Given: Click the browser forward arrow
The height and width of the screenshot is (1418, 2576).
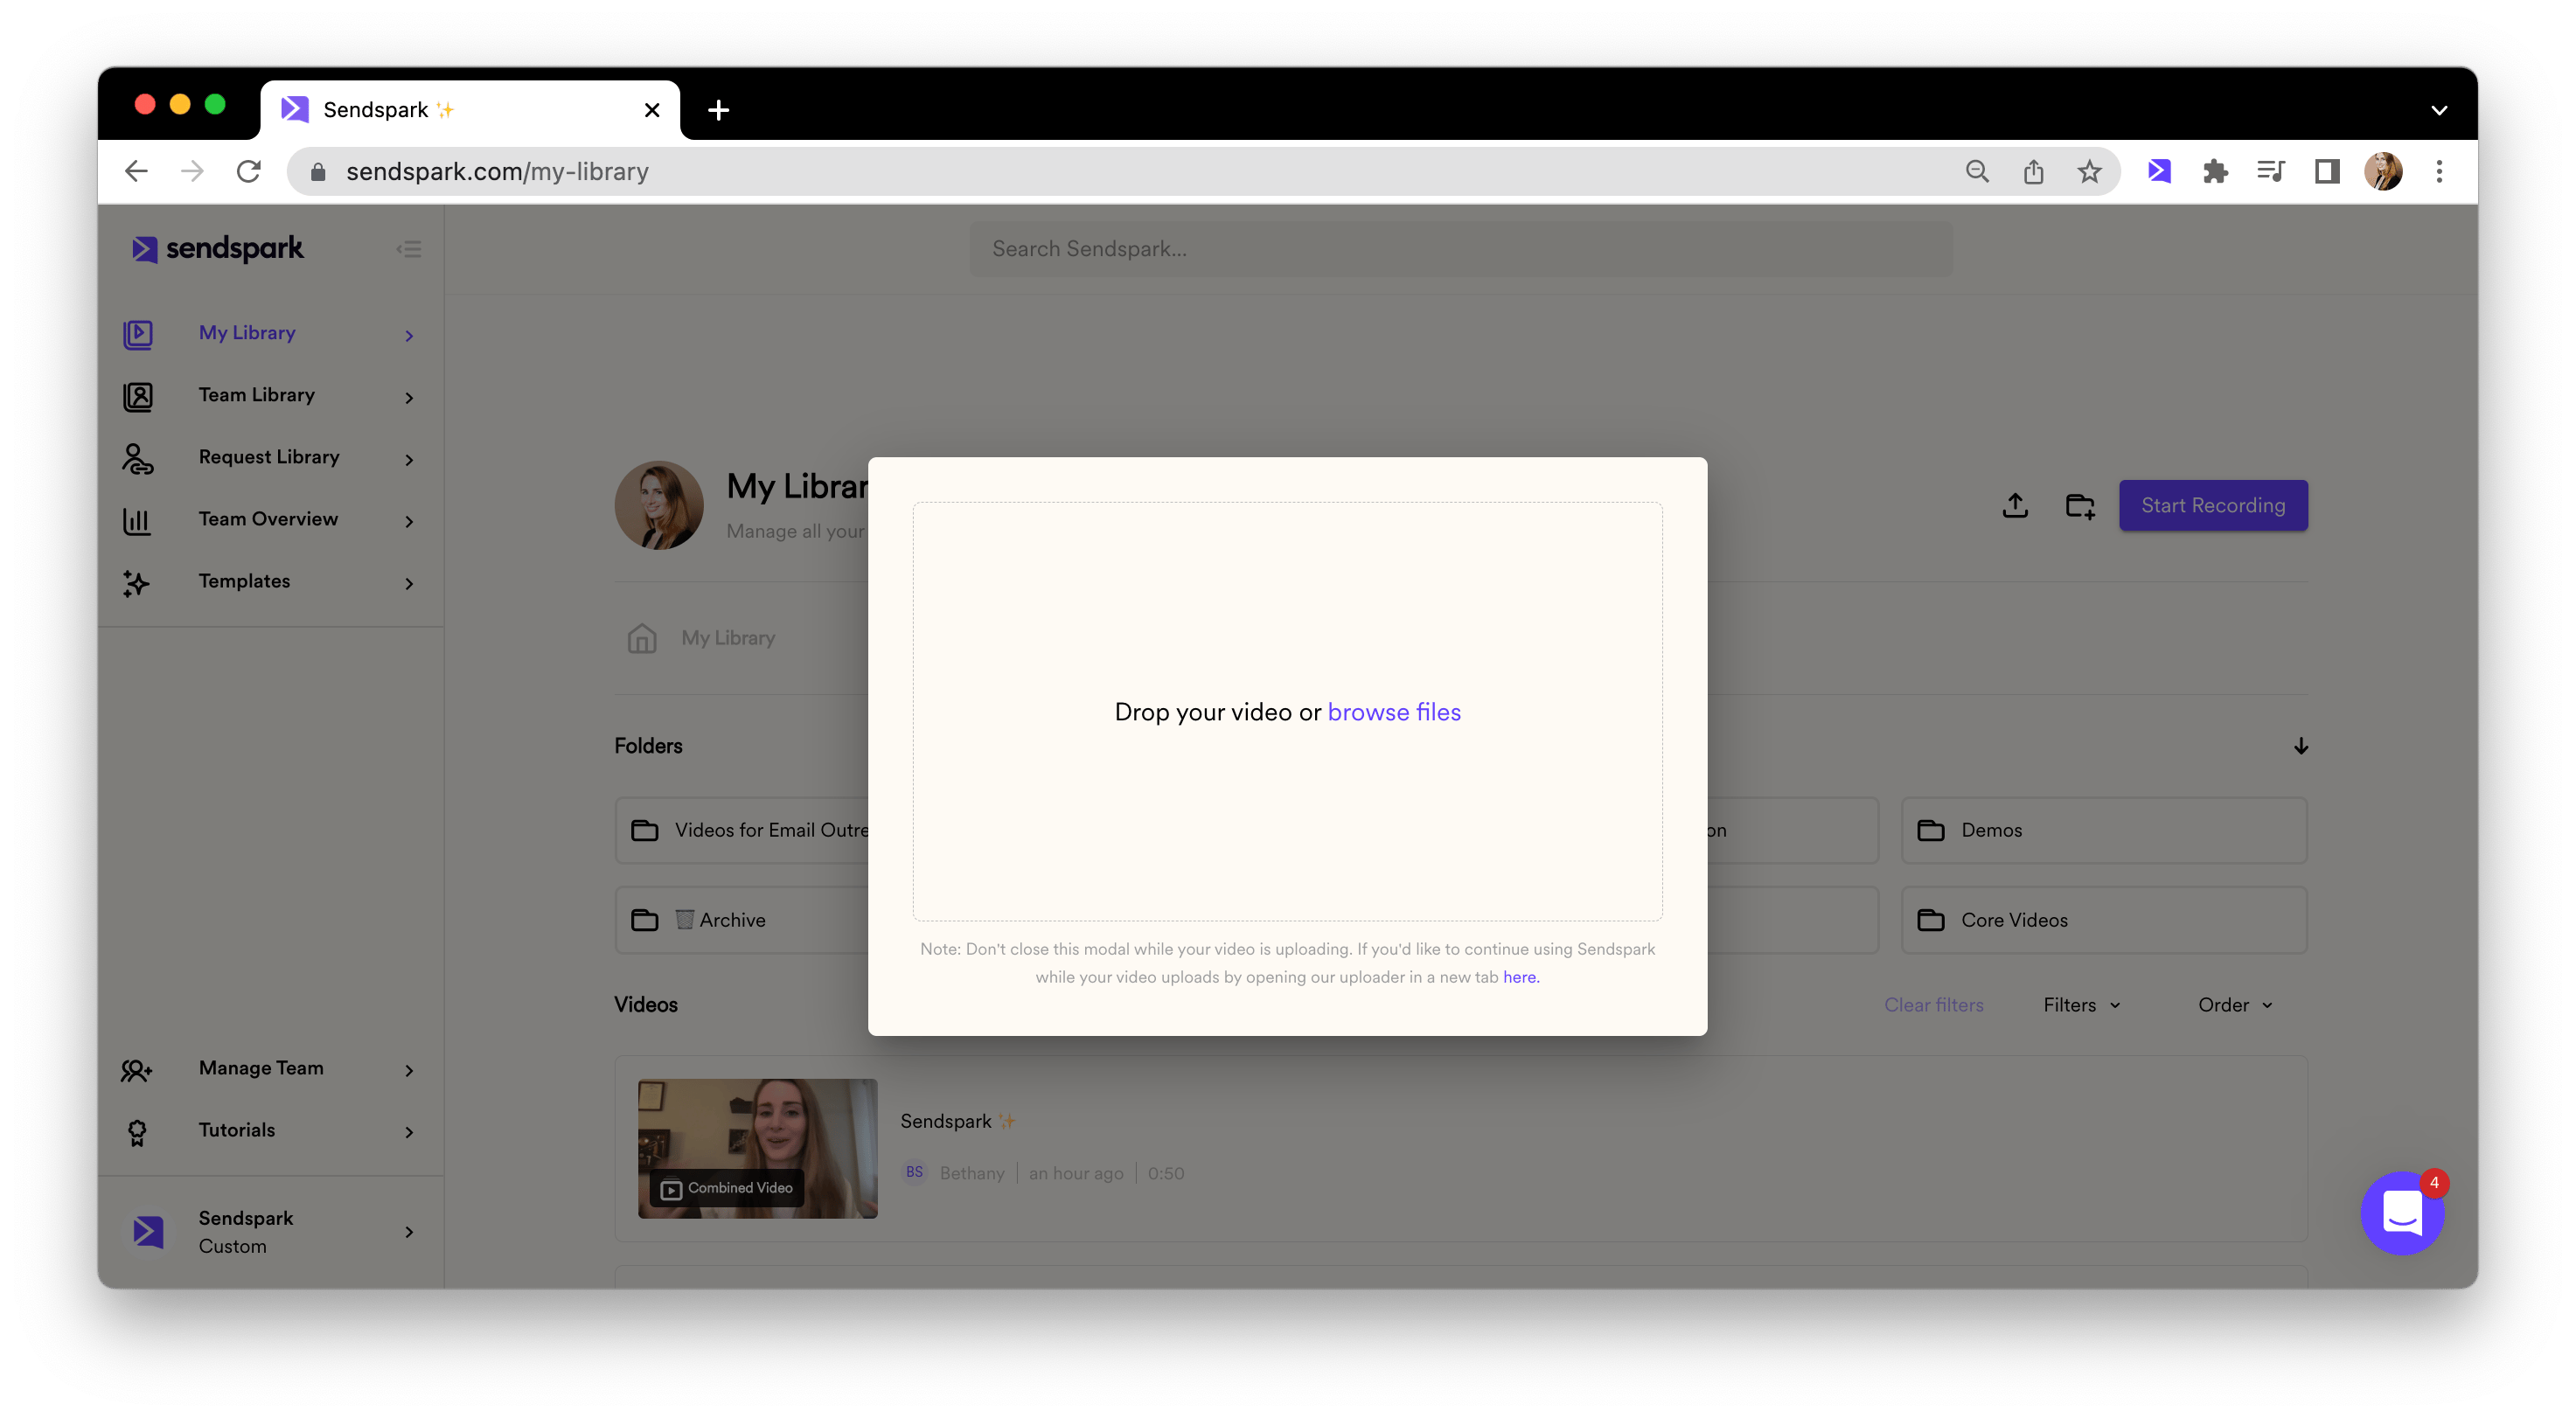Looking at the screenshot, I should [x=192, y=172].
